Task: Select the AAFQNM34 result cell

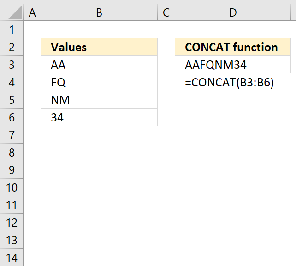Action: point(233,65)
